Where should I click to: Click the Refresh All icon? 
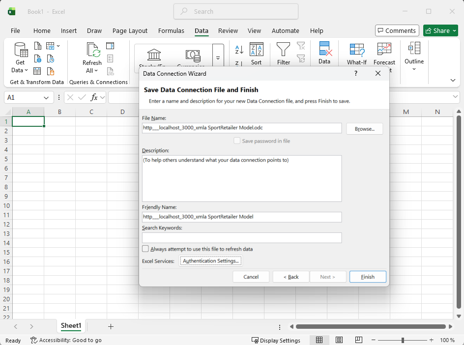(x=93, y=50)
